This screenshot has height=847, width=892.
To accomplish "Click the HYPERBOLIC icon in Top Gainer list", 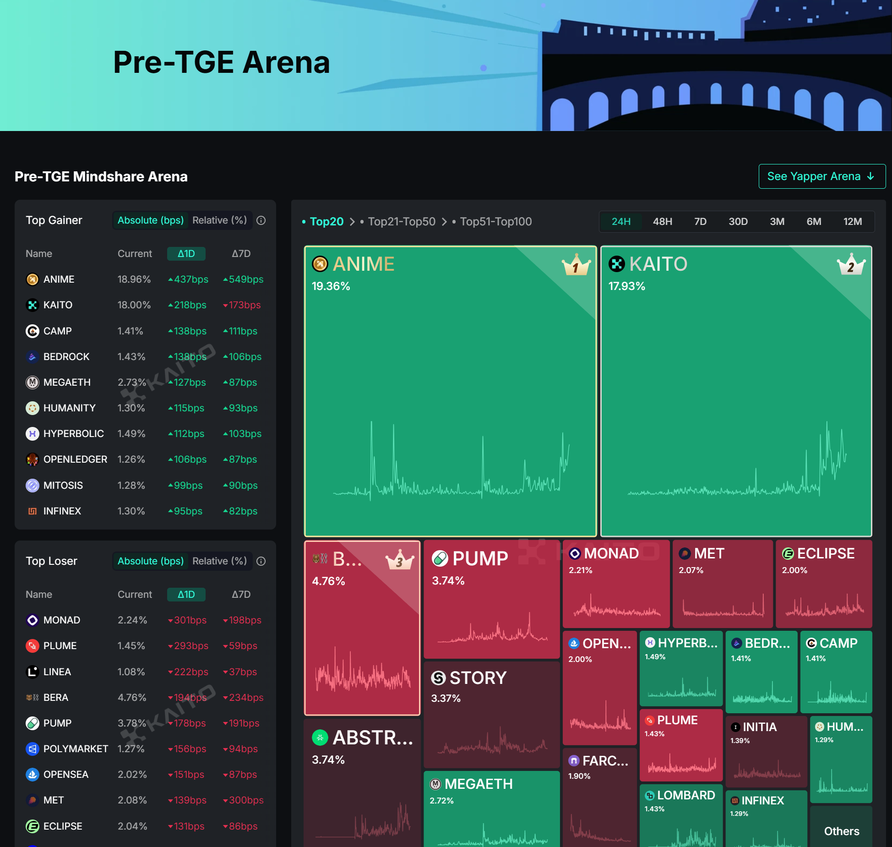I will tap(33, 434).
